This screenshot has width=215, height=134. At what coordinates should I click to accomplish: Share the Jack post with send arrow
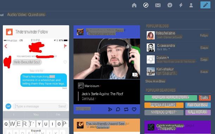[x=110, y=109]
